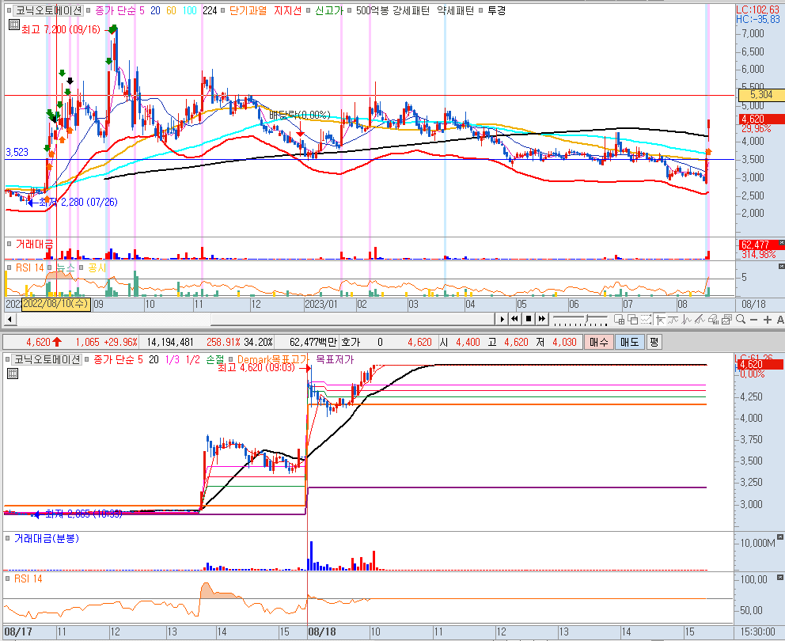Click the 최고 7,200 (09/16) annotation
The height and width of the screenshot is (641, 785).
[x=61, y=29]
